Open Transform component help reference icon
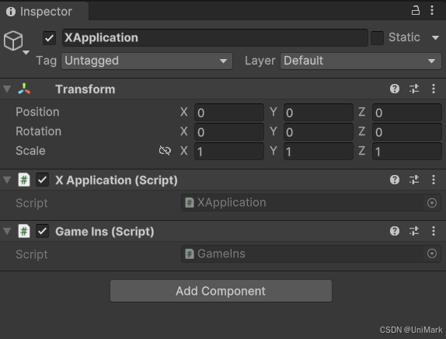Image resolution: width=446 pixels, height=339 pixels. point(395,89)
